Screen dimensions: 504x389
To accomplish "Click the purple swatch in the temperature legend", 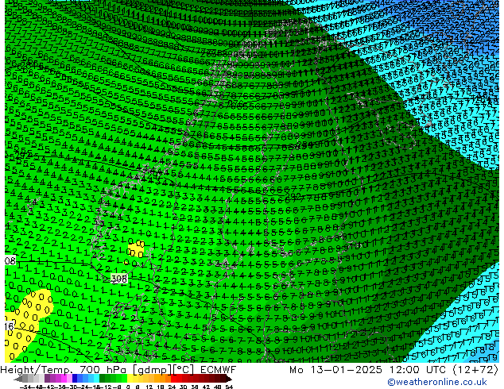I will pyautogui.click(x=50, y=379).
